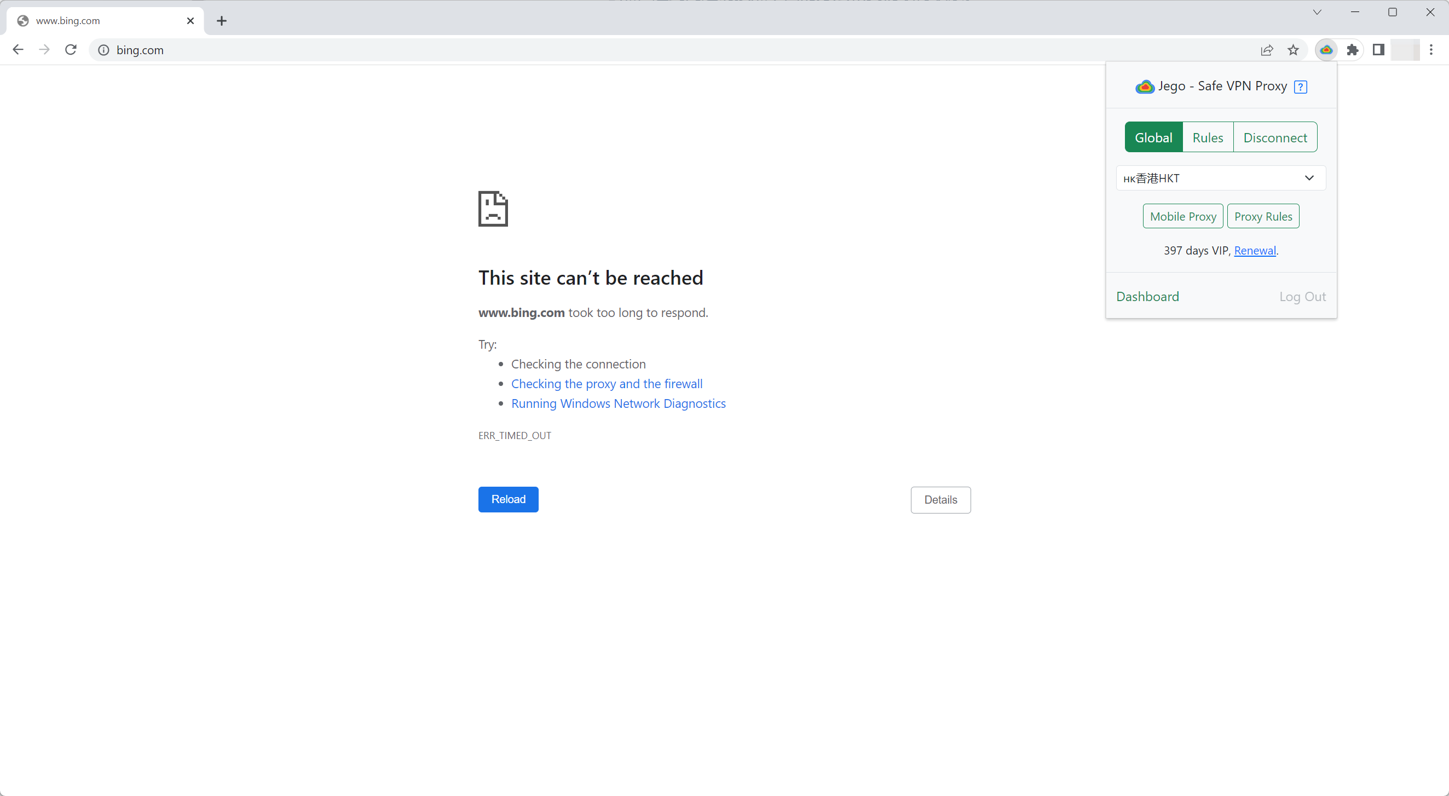Minimize the browser window

(1355, 13)
